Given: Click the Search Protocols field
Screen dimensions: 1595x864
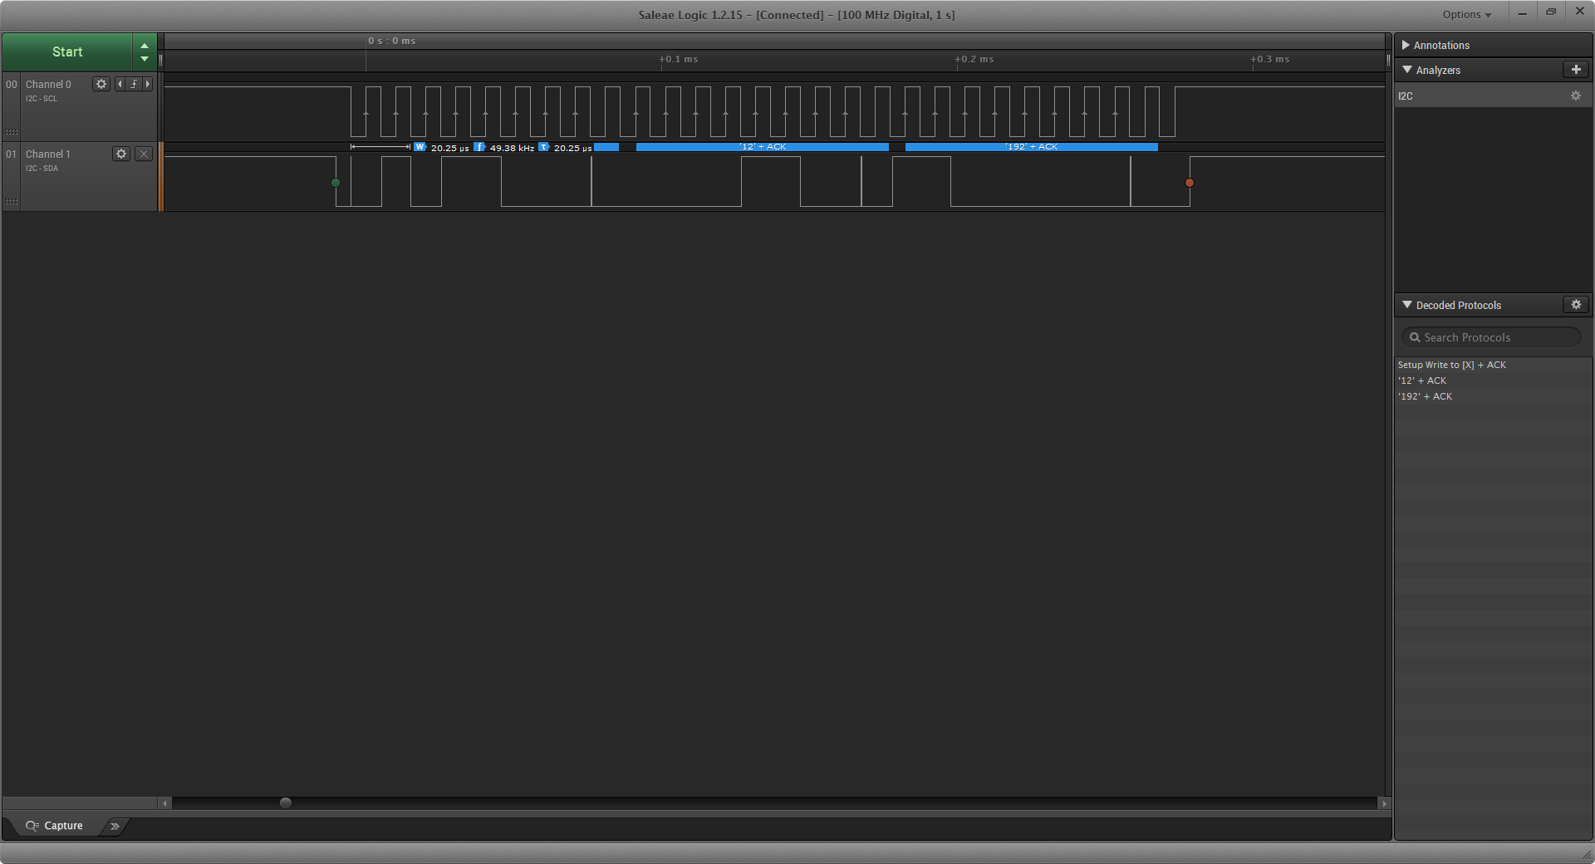Looking at the screenshot, I should (1491, 337).
